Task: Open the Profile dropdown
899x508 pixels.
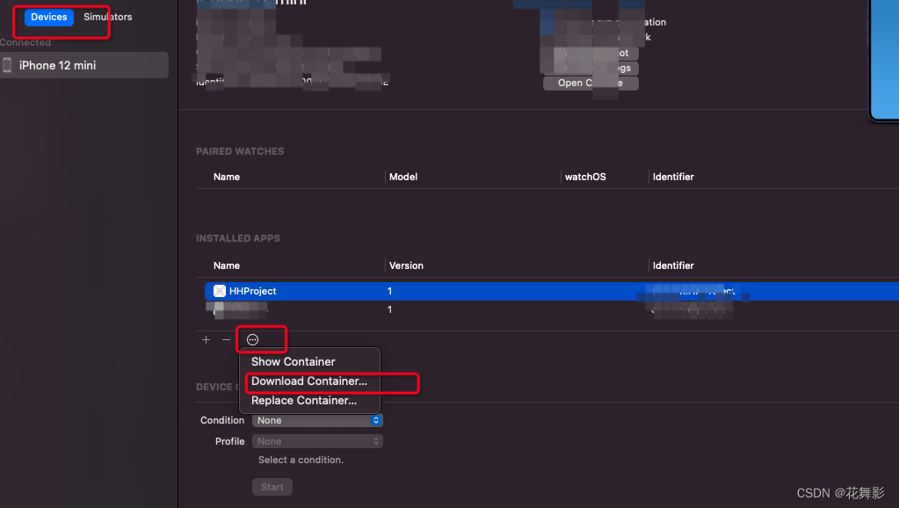Action: (x=317, y=441)
